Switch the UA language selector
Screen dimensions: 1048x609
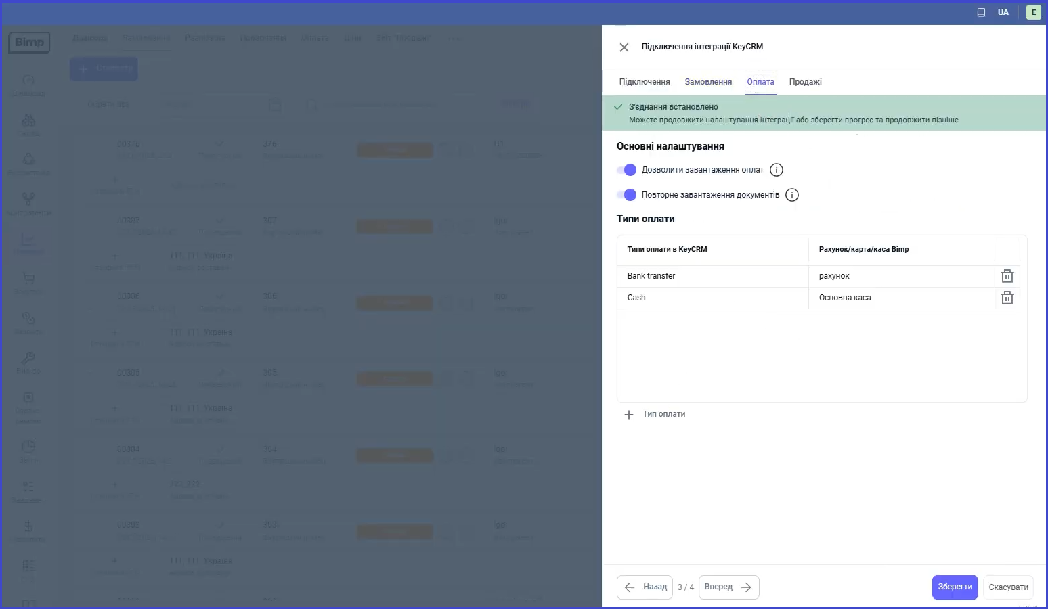1003,12
